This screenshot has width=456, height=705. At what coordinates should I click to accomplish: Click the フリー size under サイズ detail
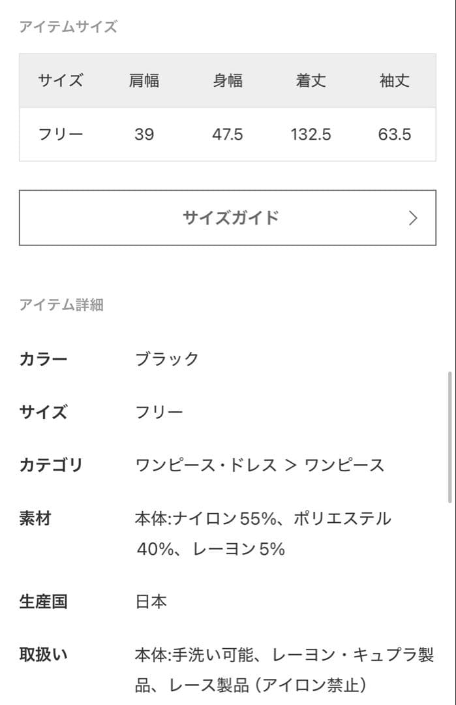[x=159, y=412]
